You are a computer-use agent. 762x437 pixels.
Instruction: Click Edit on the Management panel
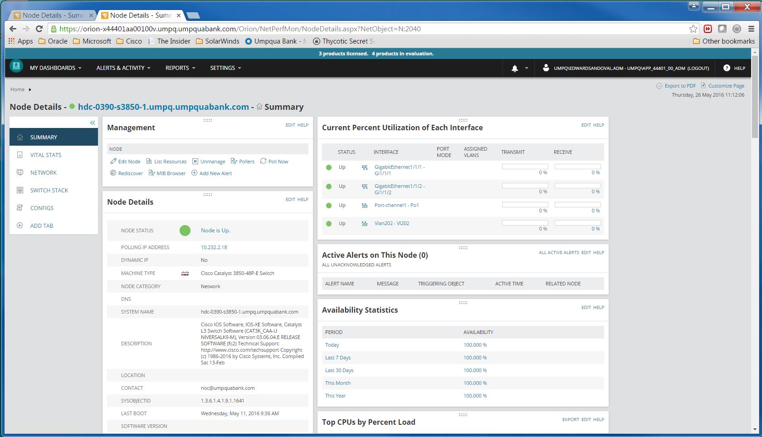point(290,125)
